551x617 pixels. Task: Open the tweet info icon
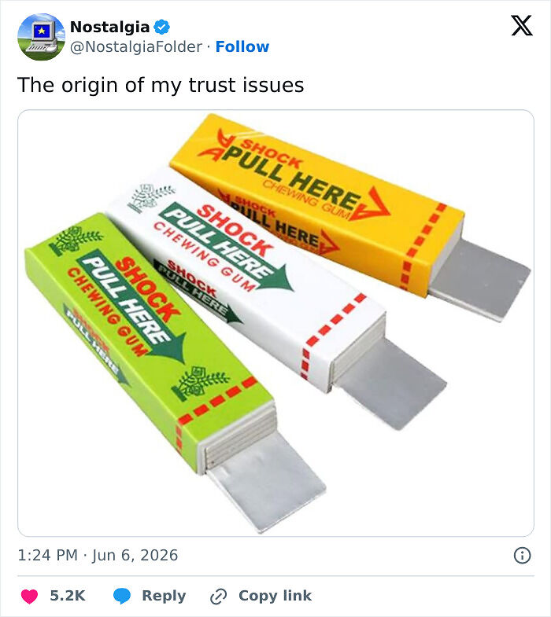(522, 555)
